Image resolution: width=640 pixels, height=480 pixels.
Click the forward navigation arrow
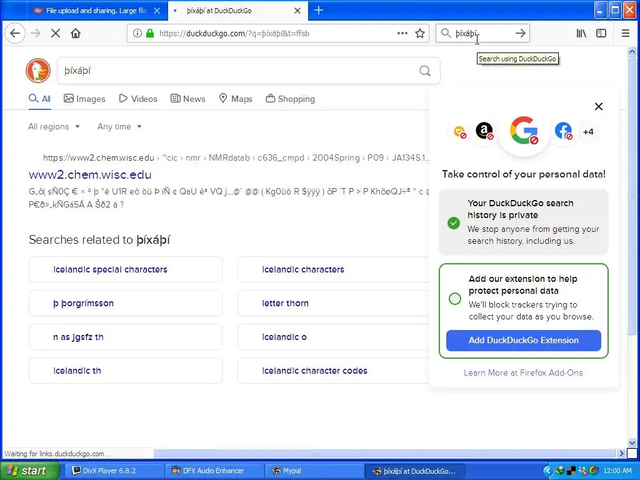point(36,34)
